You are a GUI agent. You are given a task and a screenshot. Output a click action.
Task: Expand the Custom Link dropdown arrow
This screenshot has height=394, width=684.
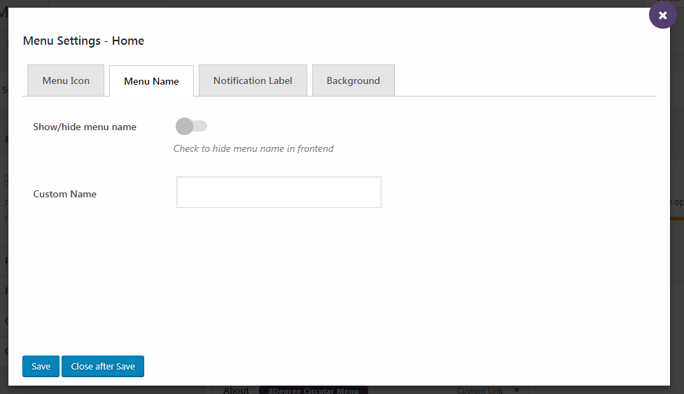[517, 390]
